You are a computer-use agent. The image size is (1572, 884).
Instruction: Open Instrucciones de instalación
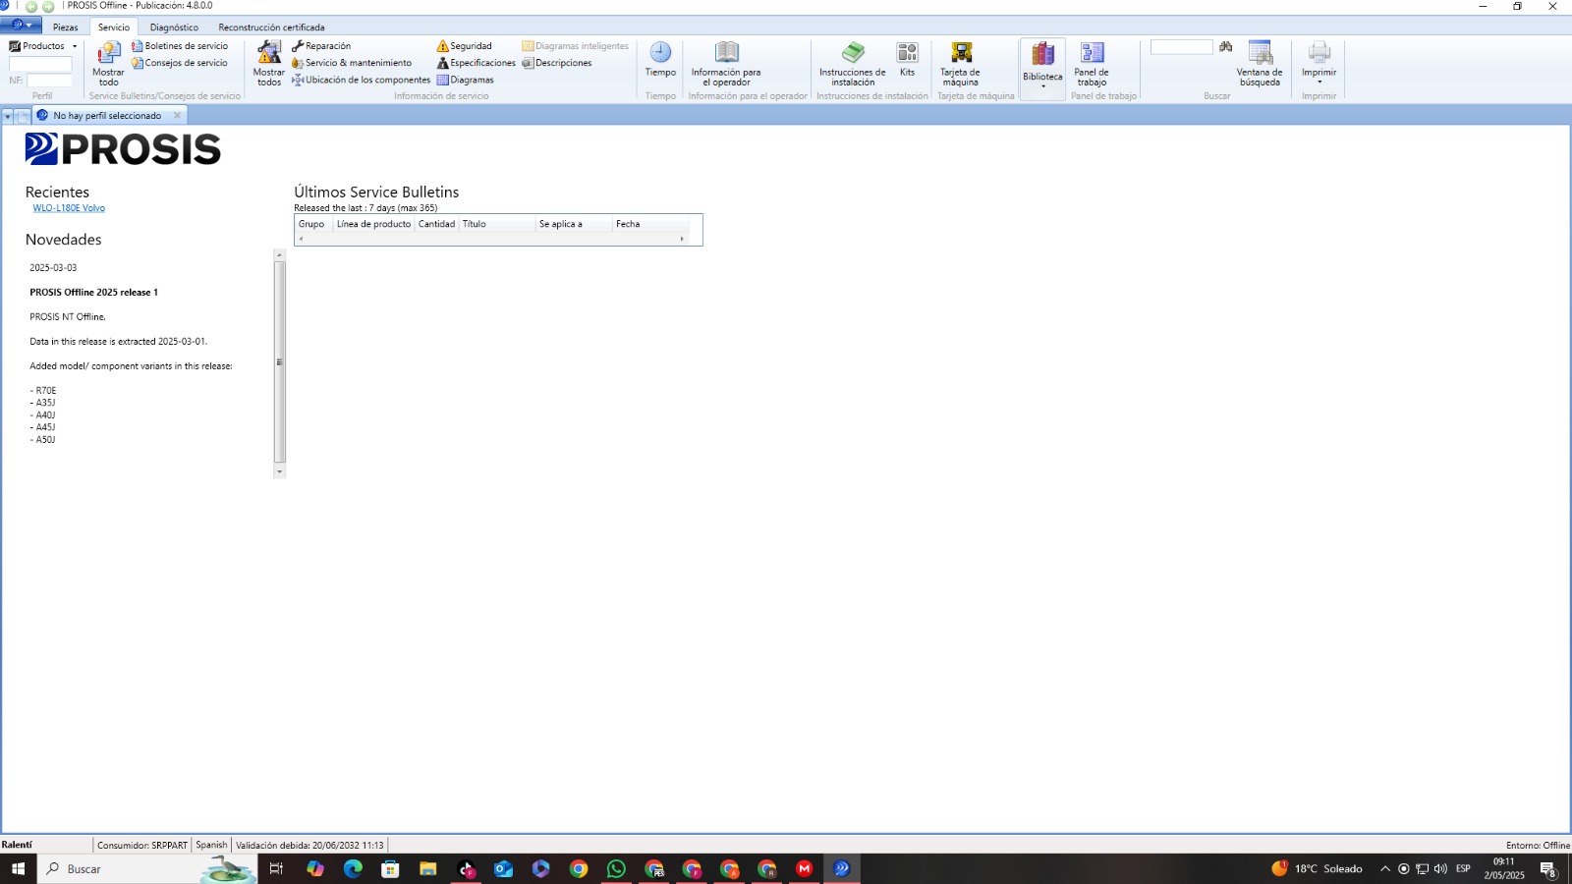point(853,64)
